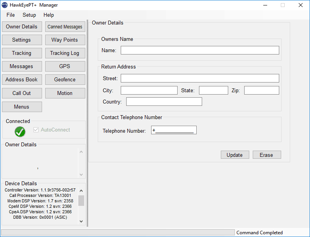Viewport: 310px width, 237px height.
Task: Click the Update button
Action: tap(235, 155)
